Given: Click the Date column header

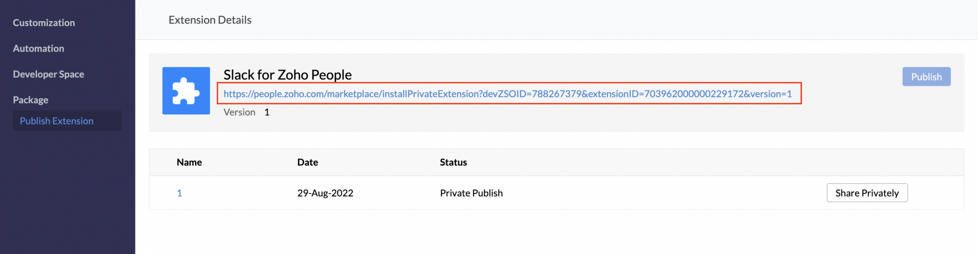Looking at the screenshot, I should tap(308, 162).
